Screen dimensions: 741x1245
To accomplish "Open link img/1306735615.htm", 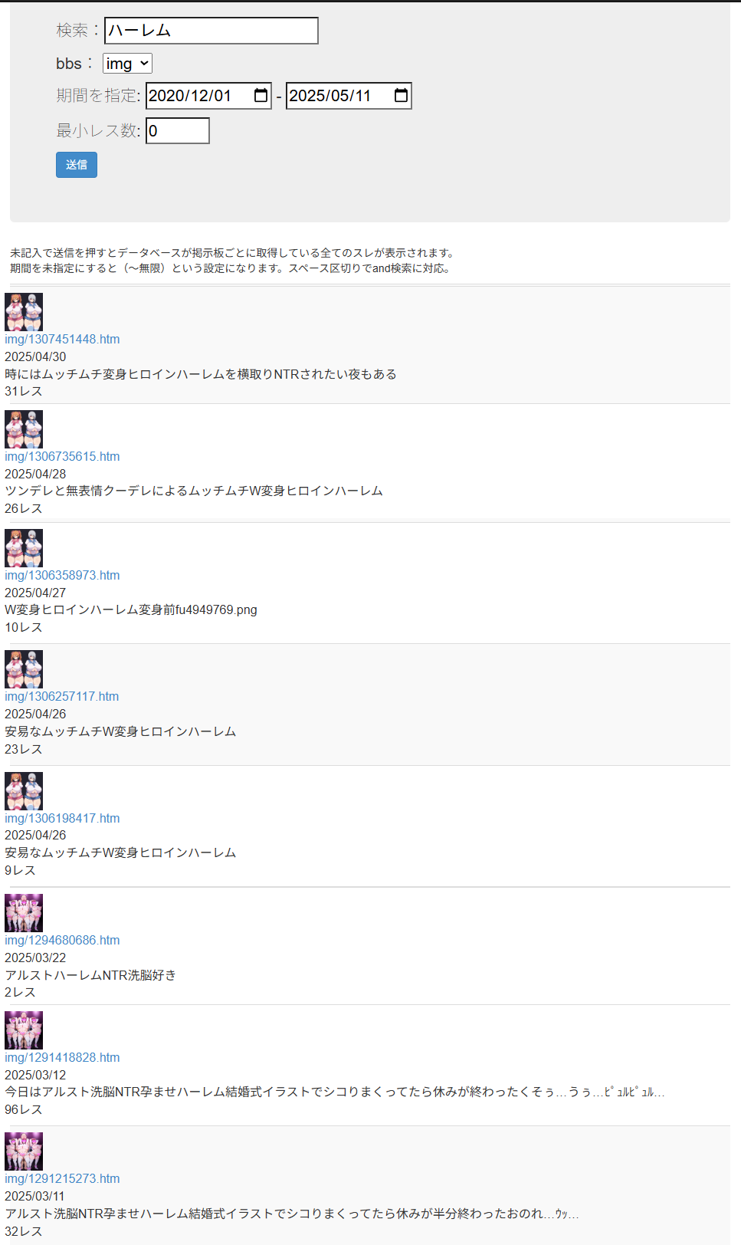I will (x=62, y=456).
